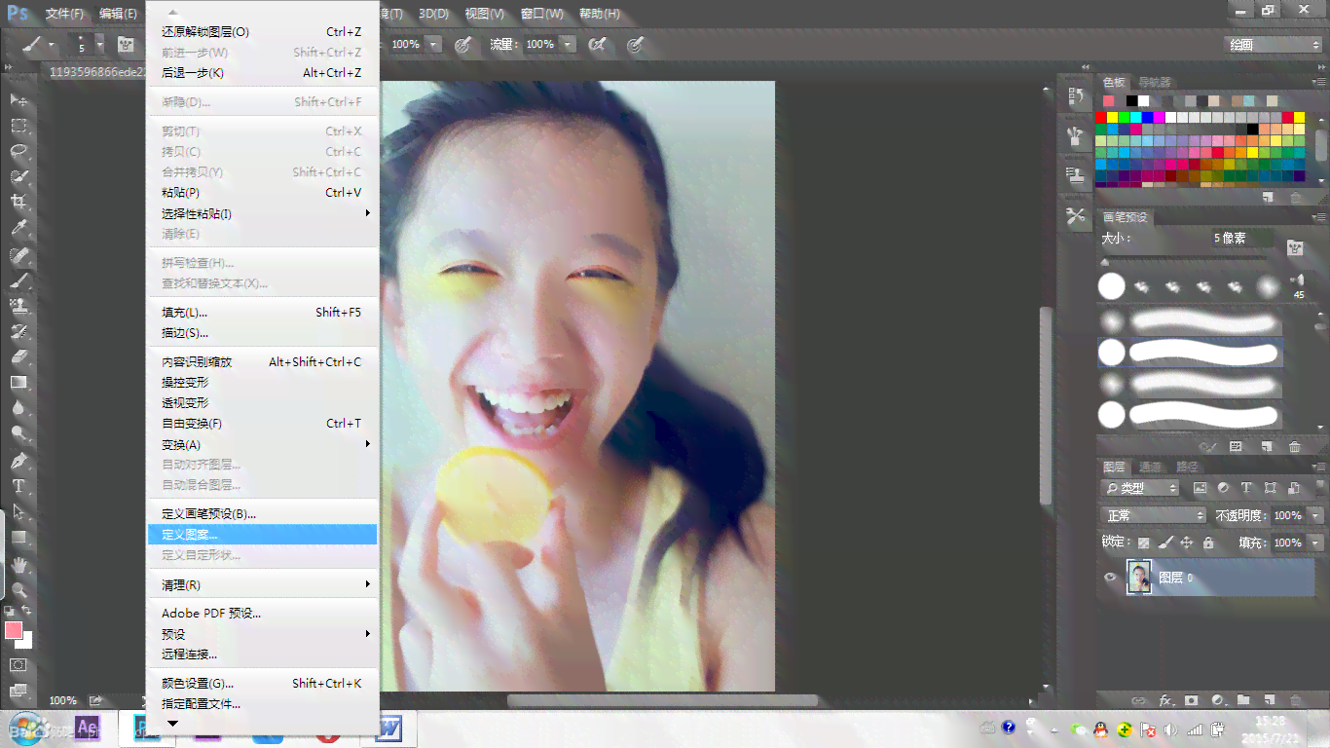Open the 类型 layer filter dropdown
Viewport: 1330px width, 748px height.
pyautogui.click(x=1140, y=488)
